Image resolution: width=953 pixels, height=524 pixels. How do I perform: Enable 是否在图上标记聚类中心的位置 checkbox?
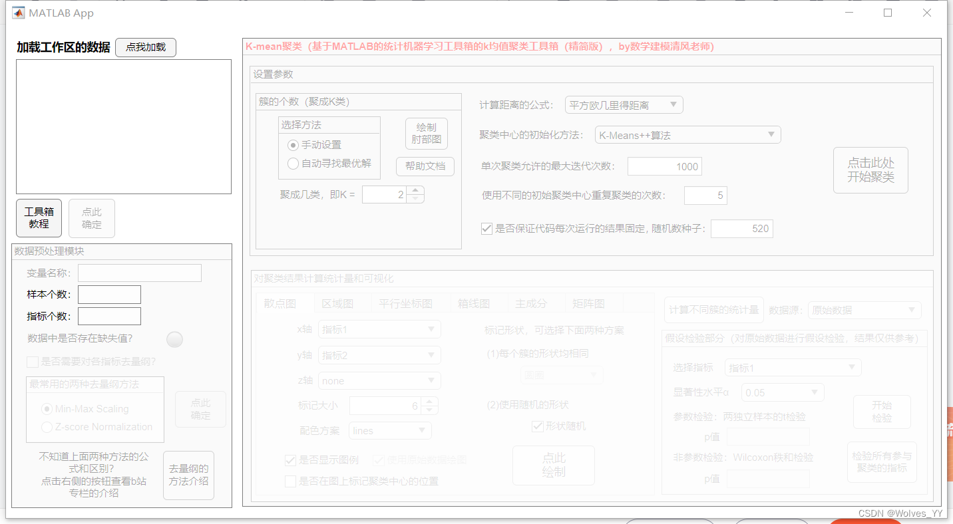(290, 481)
